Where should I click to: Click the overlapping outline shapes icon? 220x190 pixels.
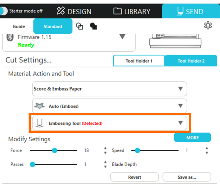(x=79, y=26)
